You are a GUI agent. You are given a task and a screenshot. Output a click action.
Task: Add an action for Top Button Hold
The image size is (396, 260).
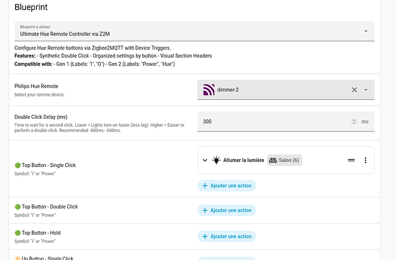click(227, 236)
